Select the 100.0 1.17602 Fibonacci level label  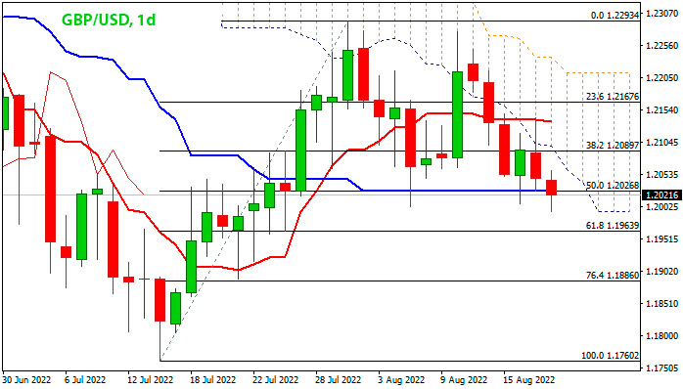click(611, 356)
